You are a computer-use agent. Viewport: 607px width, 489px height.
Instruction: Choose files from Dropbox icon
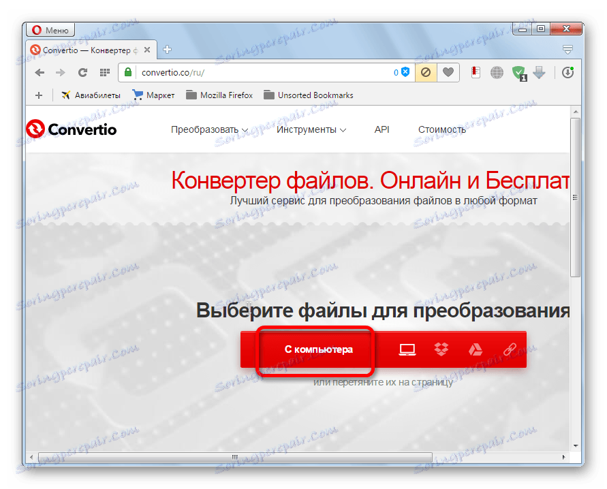[x=441, y=349]
